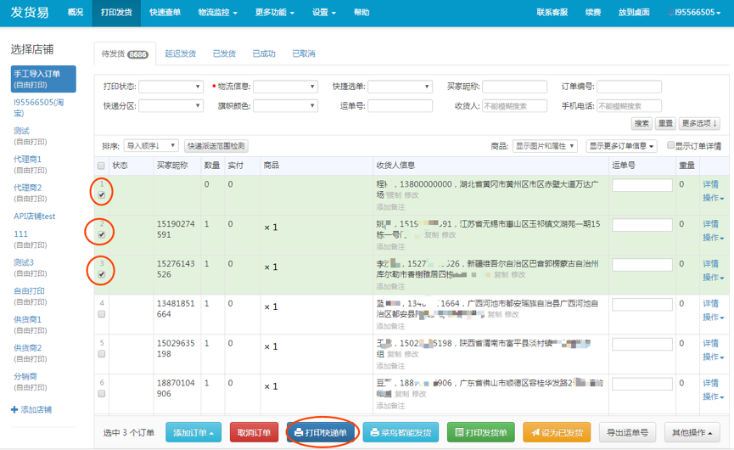Expand the 设置 menu
The height and width of the screenshot is (450, 734).
tap(324, 13)
